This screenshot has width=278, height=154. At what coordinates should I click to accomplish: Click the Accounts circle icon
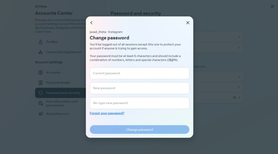(x=41, y=73)
